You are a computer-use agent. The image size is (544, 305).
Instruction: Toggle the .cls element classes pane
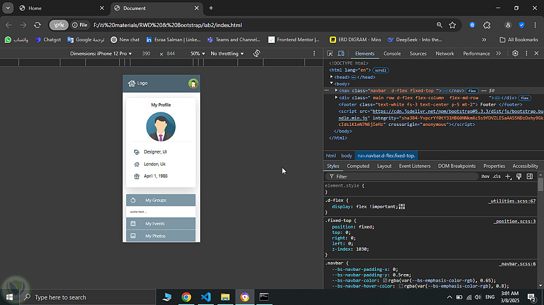click(x=496, y=176)
